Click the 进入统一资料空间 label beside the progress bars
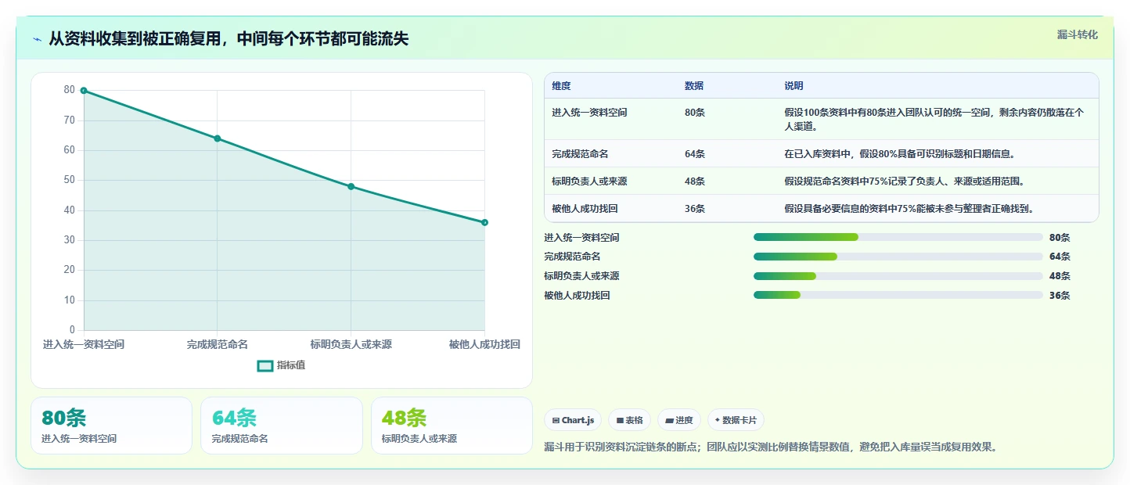Image resolution: width=1130 pixels, height=485 pixels. pyautogui.click(x=581, y=237)
